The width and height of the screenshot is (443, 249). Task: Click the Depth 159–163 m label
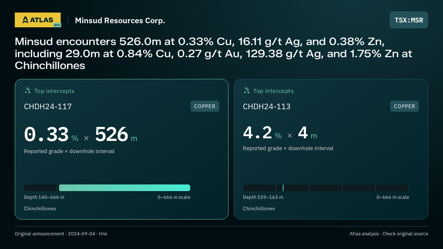tap(263, 197)
